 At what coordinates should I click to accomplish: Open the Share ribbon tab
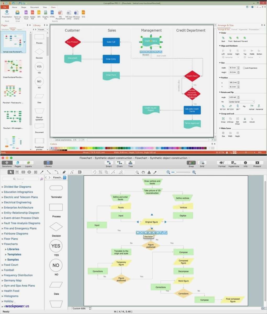coord(53,7)
